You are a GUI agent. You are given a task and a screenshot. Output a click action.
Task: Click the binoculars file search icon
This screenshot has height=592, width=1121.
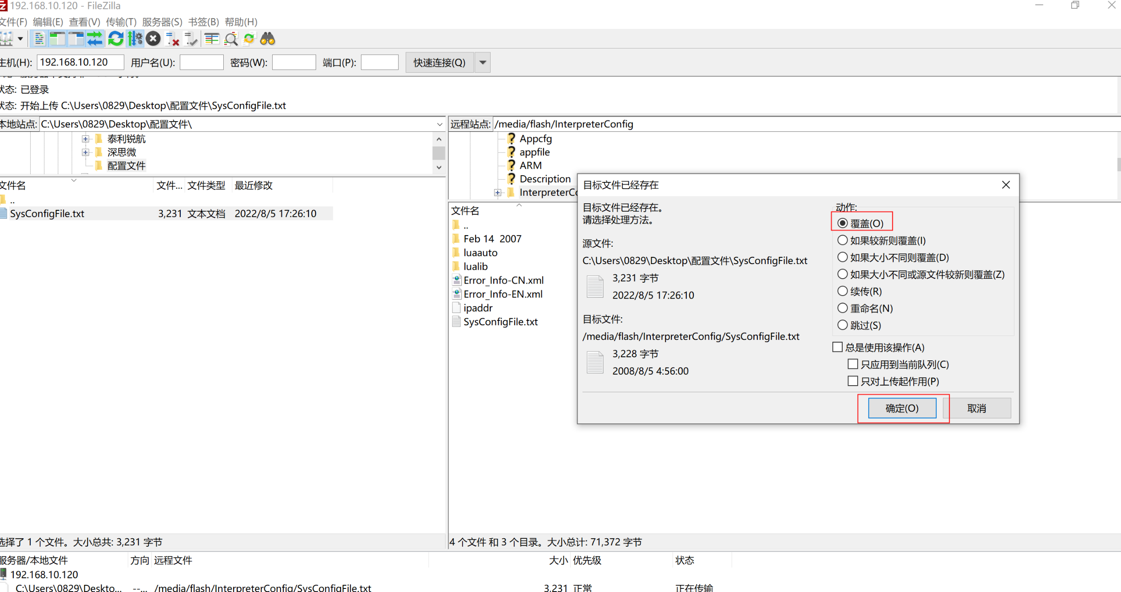(268, 39)
